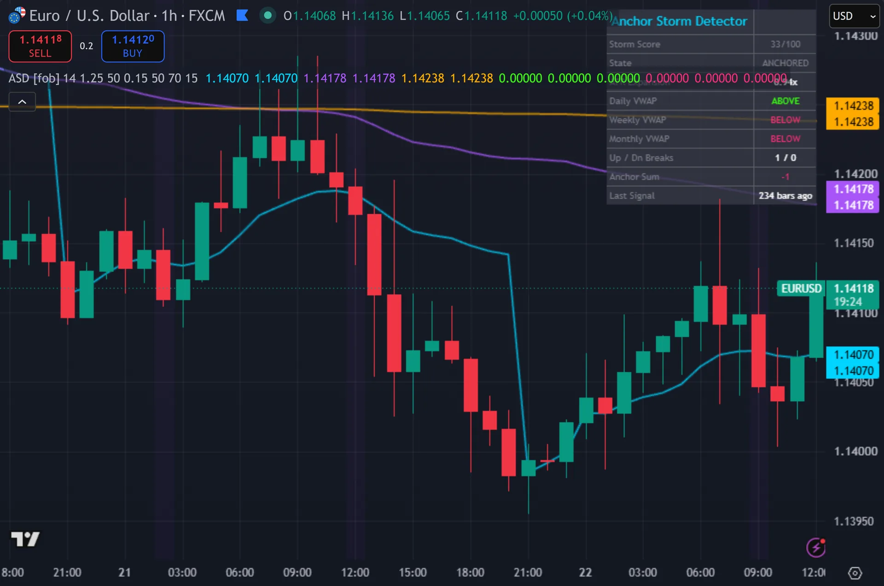Viewport: 884px width, 586px height.
Task: Click the blue flag mark icon
Action: coord(242,16)
